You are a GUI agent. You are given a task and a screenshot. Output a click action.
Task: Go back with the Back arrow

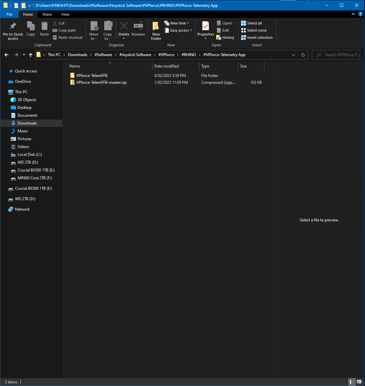click(x=7, y=55)
